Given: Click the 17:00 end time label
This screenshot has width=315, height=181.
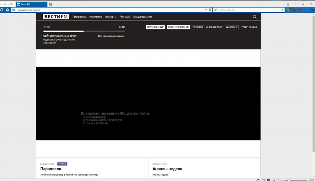Looking at the screenshot, I should pos(122,27).
